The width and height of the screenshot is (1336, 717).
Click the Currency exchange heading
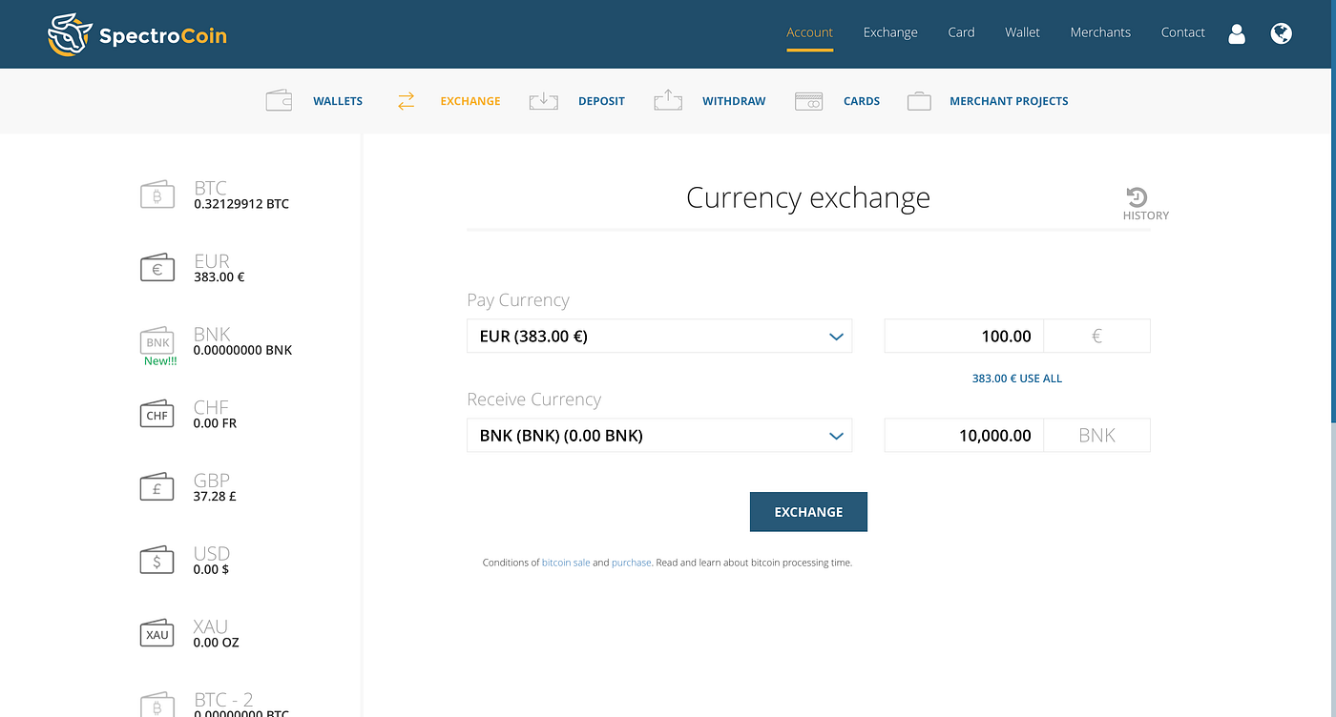click(x=808, y=198)
